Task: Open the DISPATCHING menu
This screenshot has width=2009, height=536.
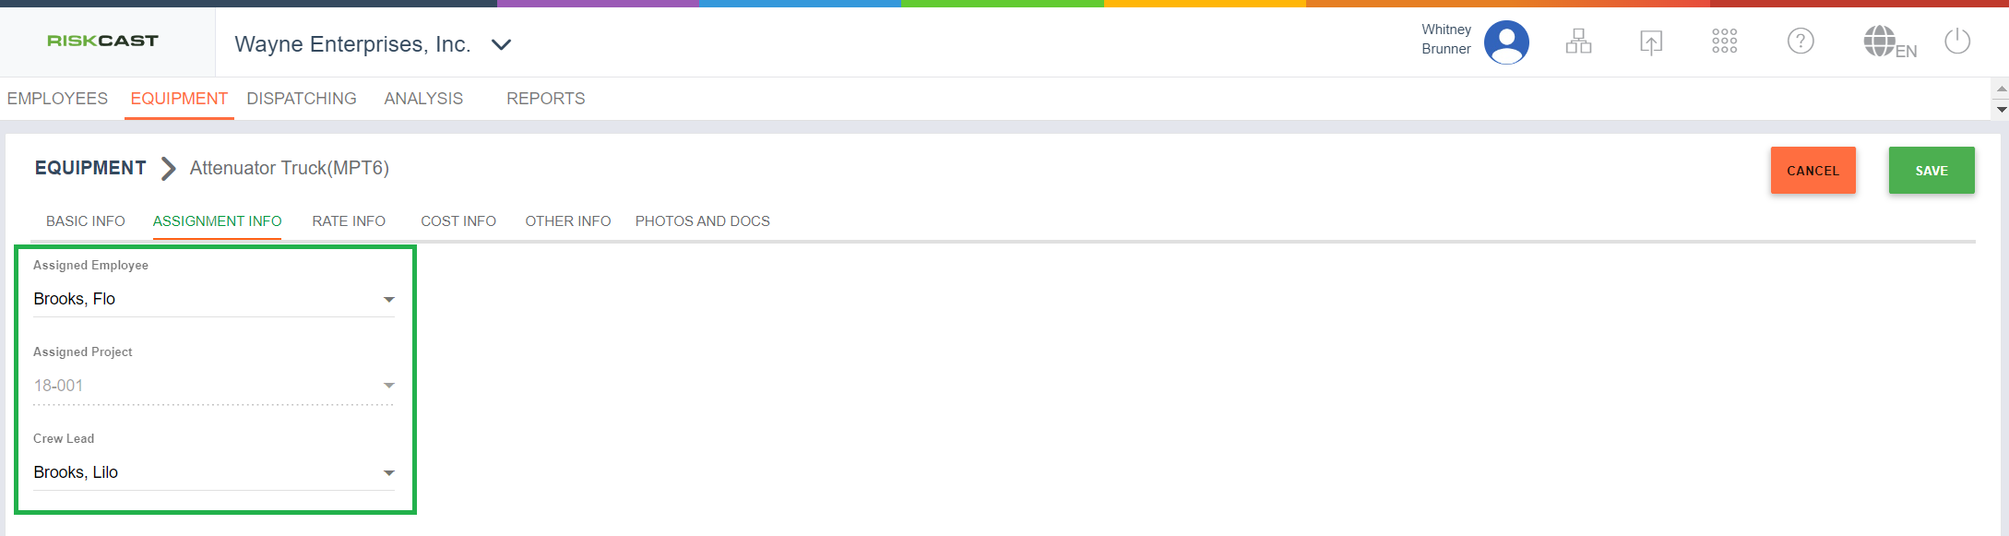Action: tap(302, 99)
